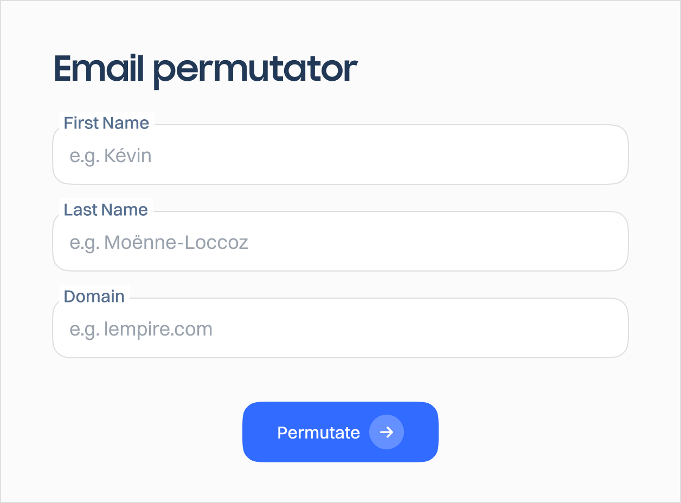
Task: Click the word 'permutator' in the title
Action: click(x=255, y=70)
